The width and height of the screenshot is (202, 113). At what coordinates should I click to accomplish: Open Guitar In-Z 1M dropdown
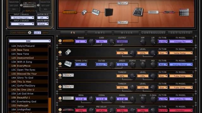(43, 18)
